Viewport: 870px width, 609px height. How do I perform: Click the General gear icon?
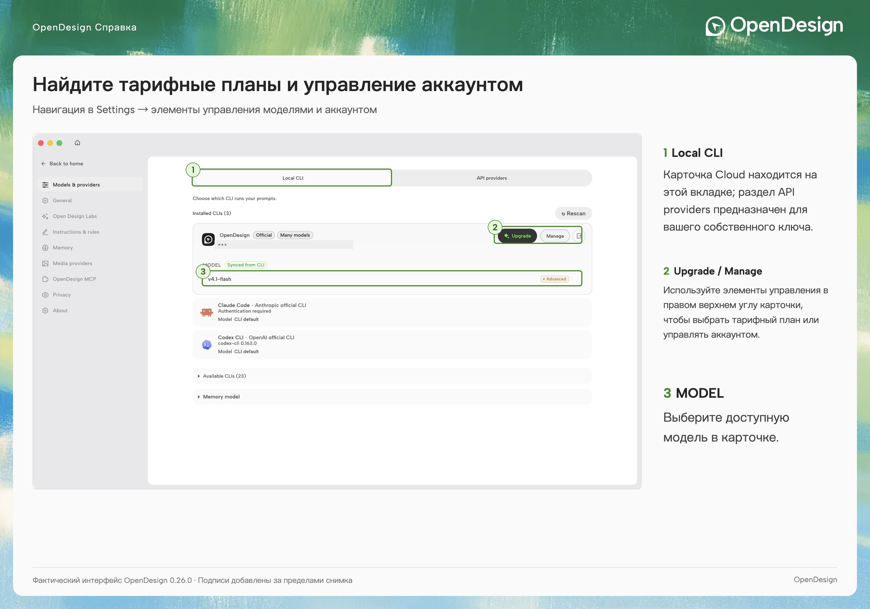coord(45,200)
